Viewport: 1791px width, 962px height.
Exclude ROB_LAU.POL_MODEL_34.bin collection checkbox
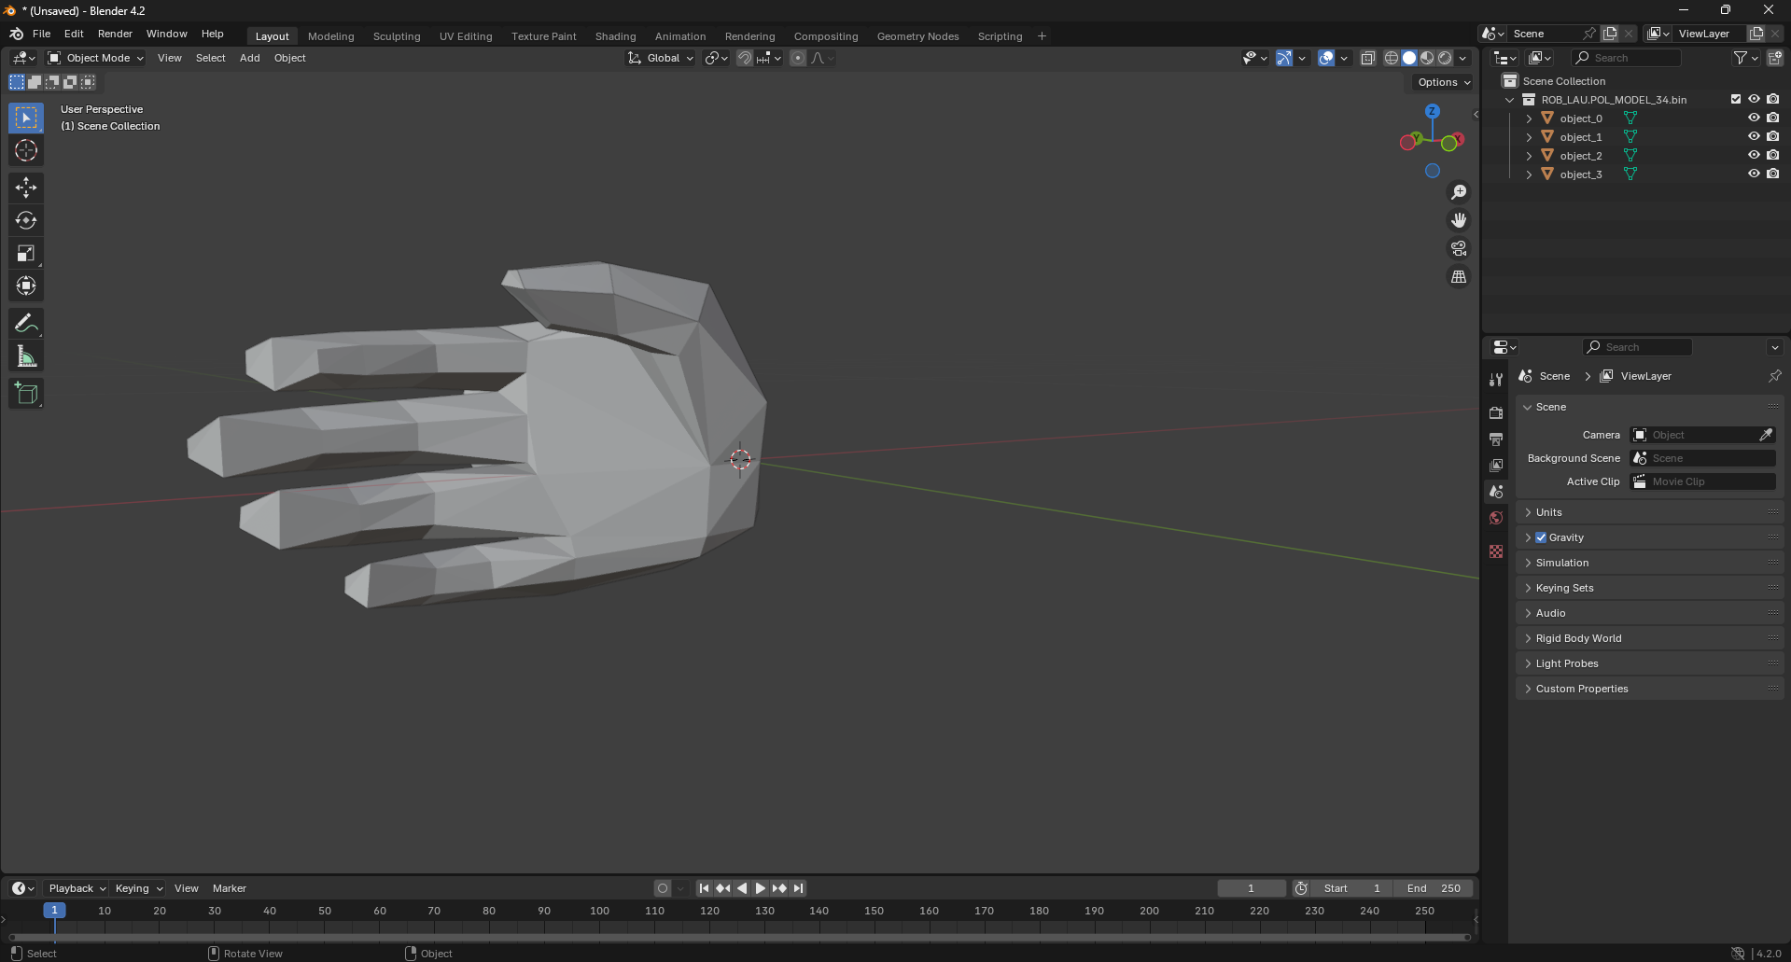1736,100
